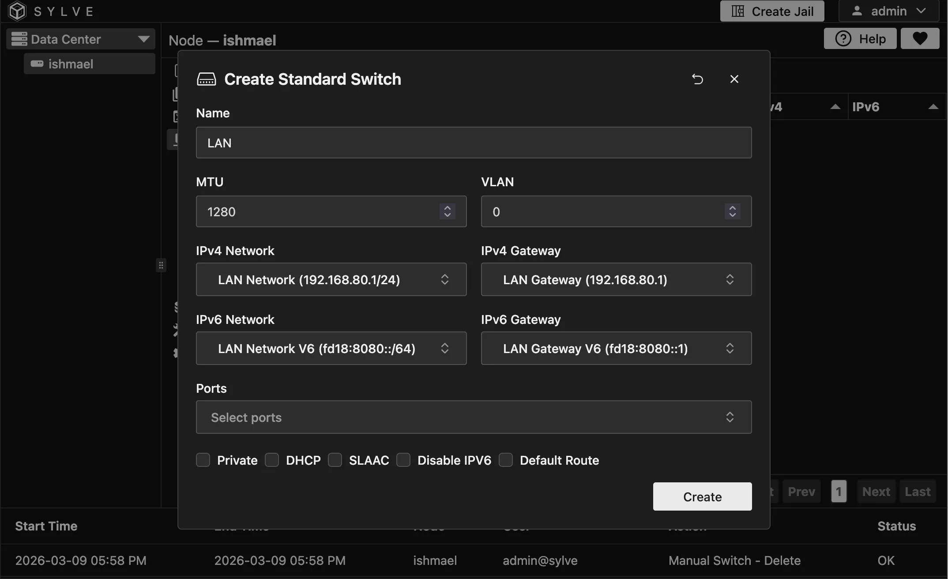Click the IPv6 column sort arrow

point(933,107)
